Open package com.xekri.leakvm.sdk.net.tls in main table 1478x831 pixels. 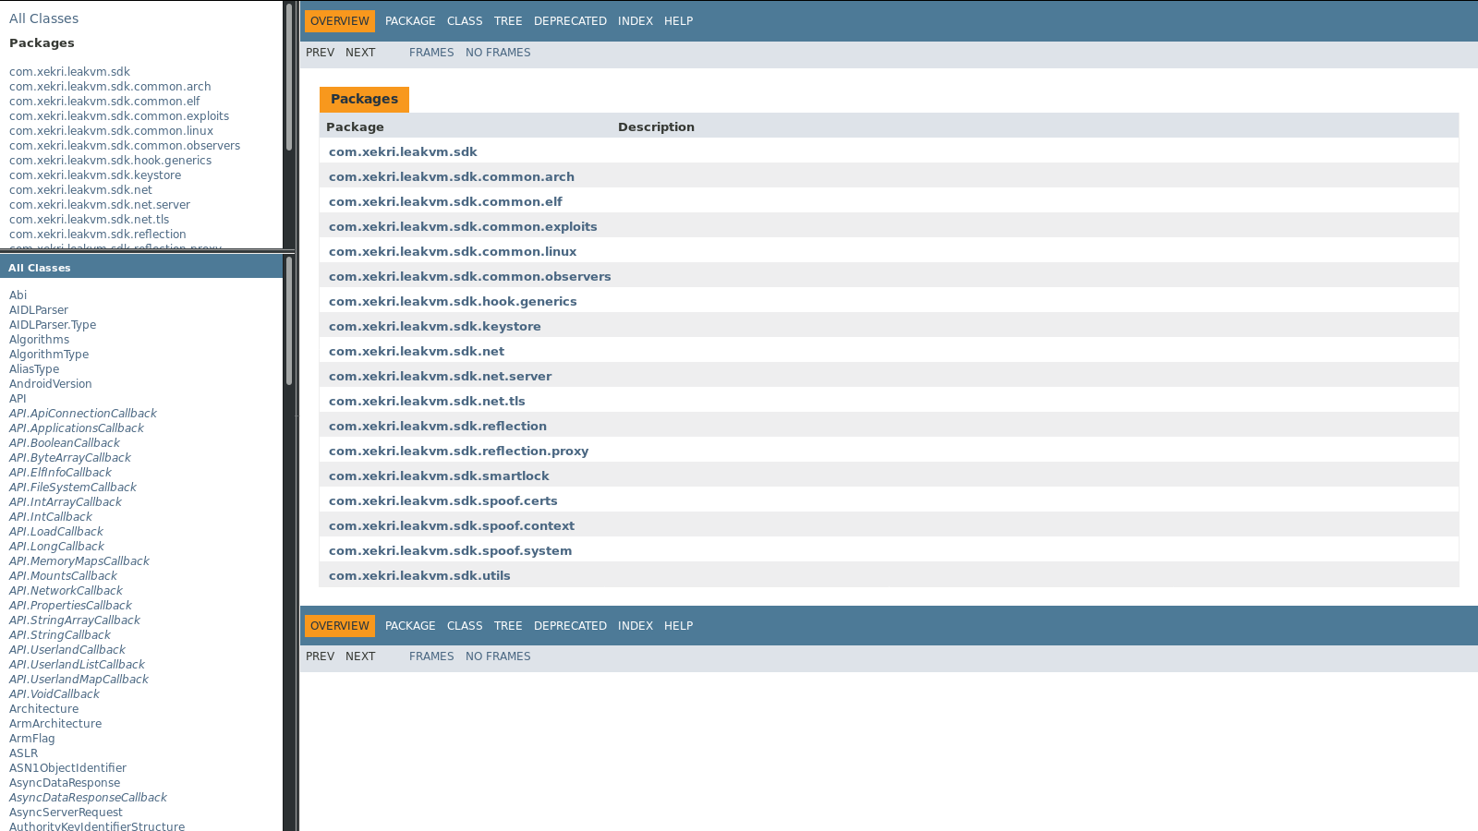[427, 401]
